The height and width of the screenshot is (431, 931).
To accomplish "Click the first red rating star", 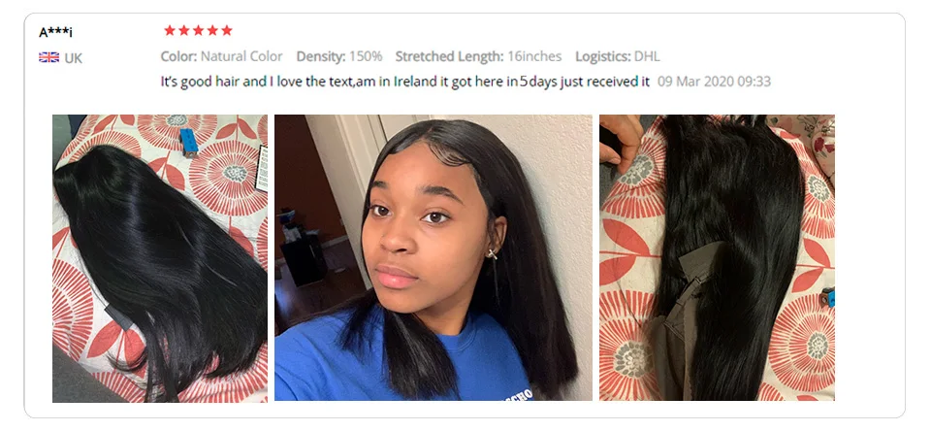I will coord(170,30).
